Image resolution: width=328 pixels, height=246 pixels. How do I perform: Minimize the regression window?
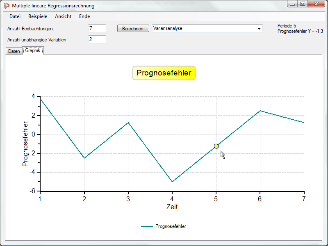[292, 4]
